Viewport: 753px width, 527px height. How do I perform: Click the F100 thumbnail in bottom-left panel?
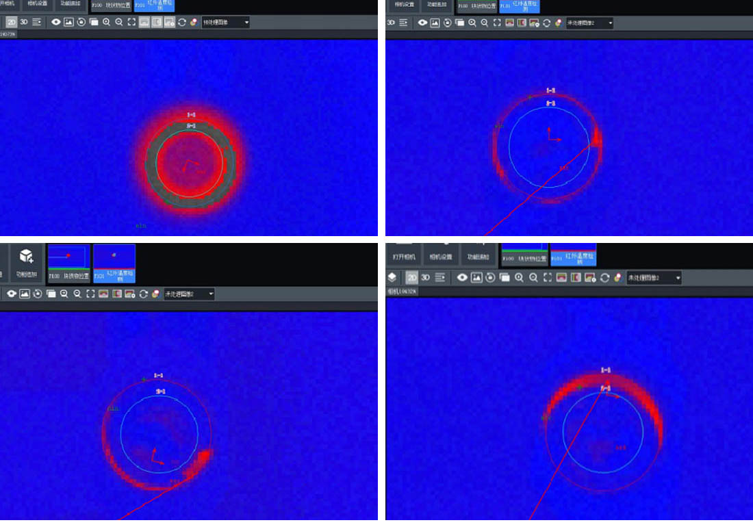(68, 263)
